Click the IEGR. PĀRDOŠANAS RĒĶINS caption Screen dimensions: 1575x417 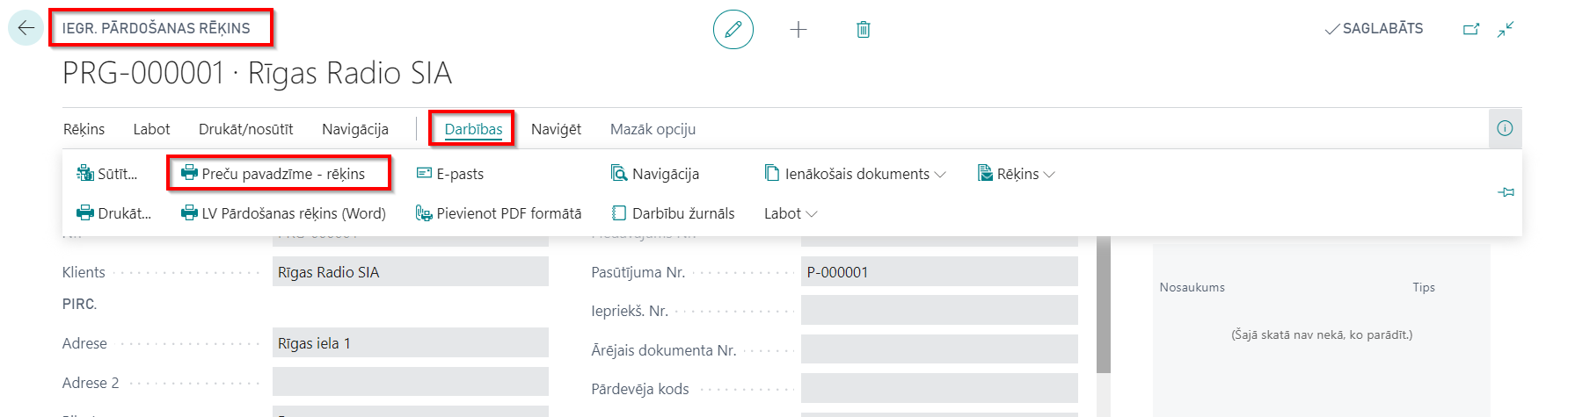coord(156,28)
